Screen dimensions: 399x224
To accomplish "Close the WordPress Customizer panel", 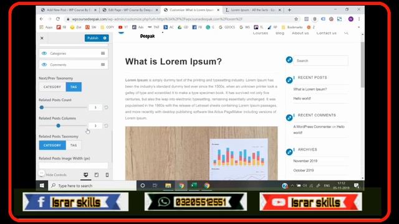I will coord(42,38).
